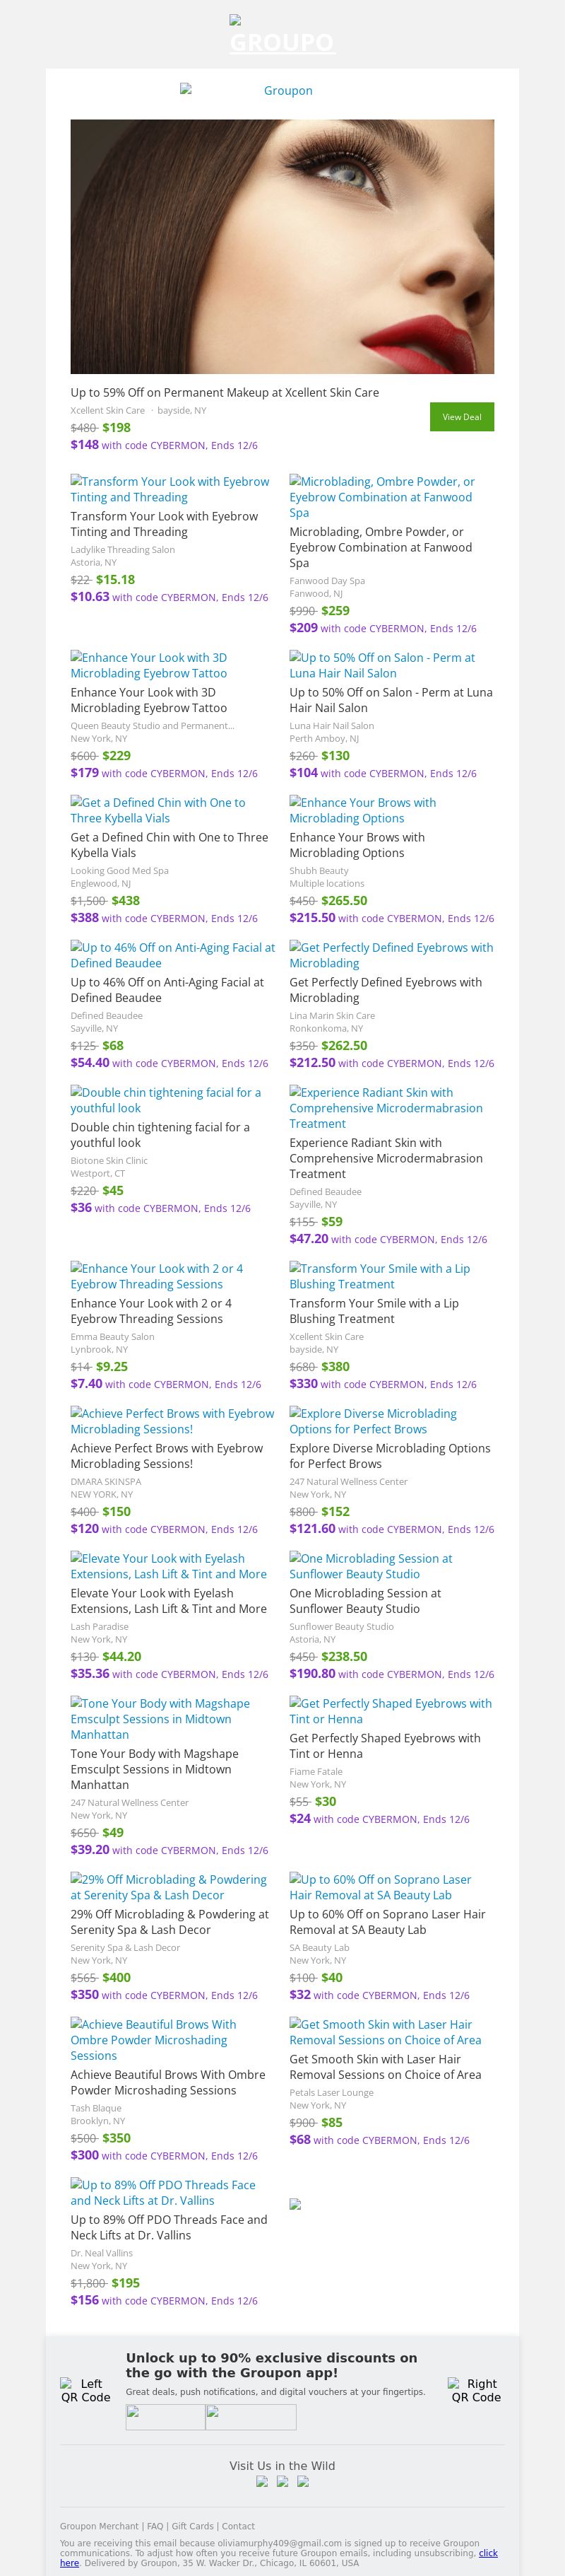
Task: Click the second app store badge
Action: 251,2417
